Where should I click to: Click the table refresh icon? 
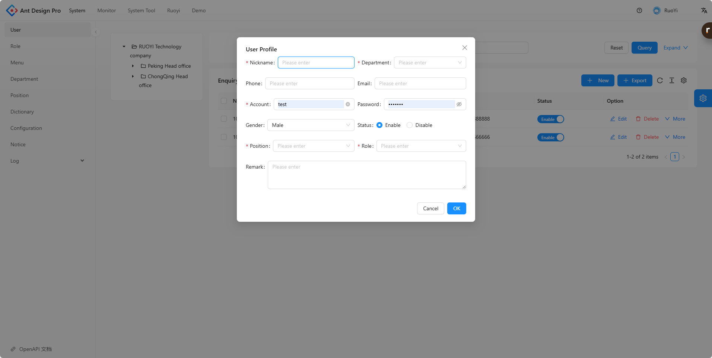point(659,80)
